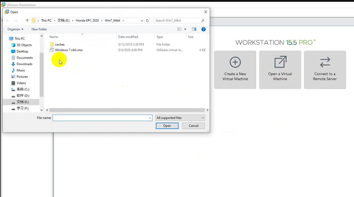Close the Open dialog with X
The width and height of the screenshot is (354, 197).
click(205, 12)
